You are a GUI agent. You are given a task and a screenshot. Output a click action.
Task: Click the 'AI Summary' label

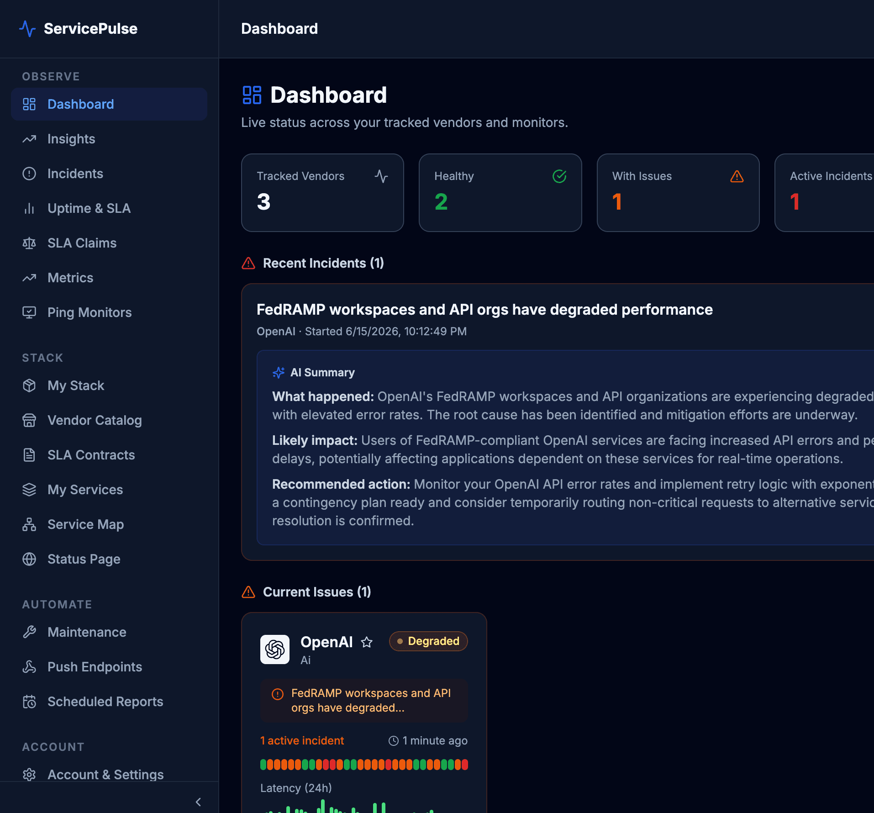pos(322,373)
